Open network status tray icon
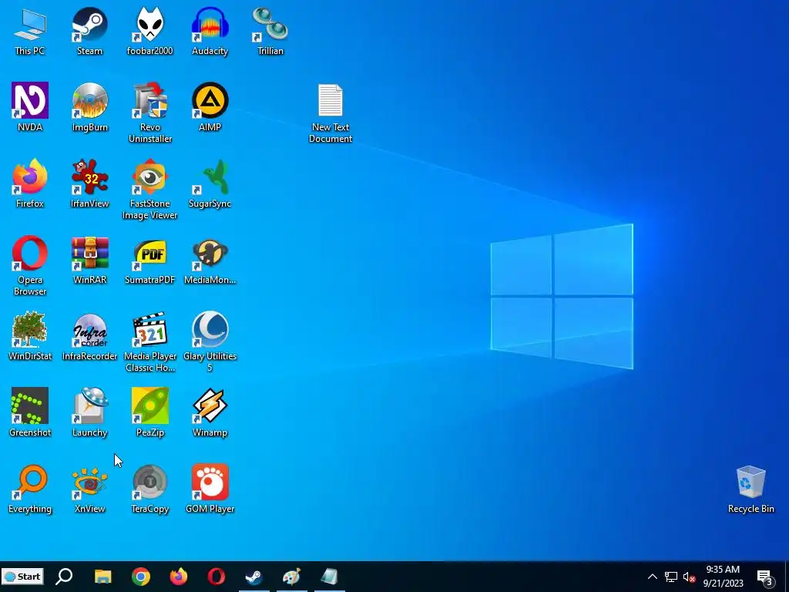Viewport: 789px width, 592px height. coord(671,577)
